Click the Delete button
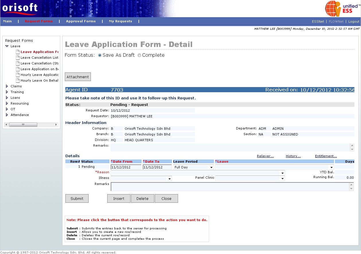Viewport: 361px width, 254px height. [143, 198]
